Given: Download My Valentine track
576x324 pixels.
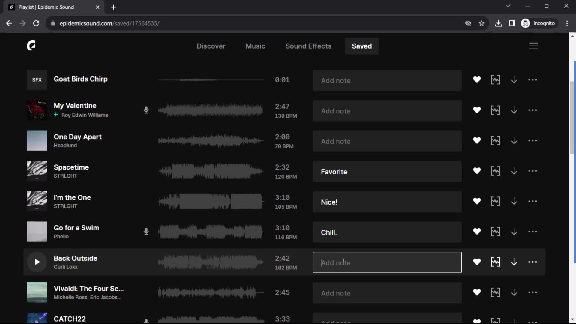Looking at the screenshot, I should point(514,110).
